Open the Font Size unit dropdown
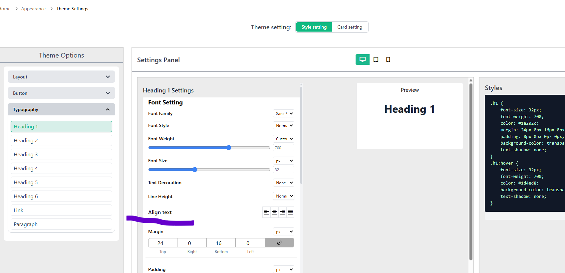Image resolution: width=565 pixels, height=273 pixels. point(284,161)
